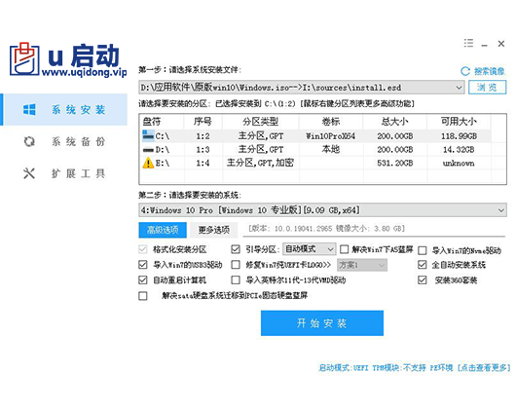516x409 pixels.
Task: Click the u启动 logo icon
Action: click(x=24, y=58)
